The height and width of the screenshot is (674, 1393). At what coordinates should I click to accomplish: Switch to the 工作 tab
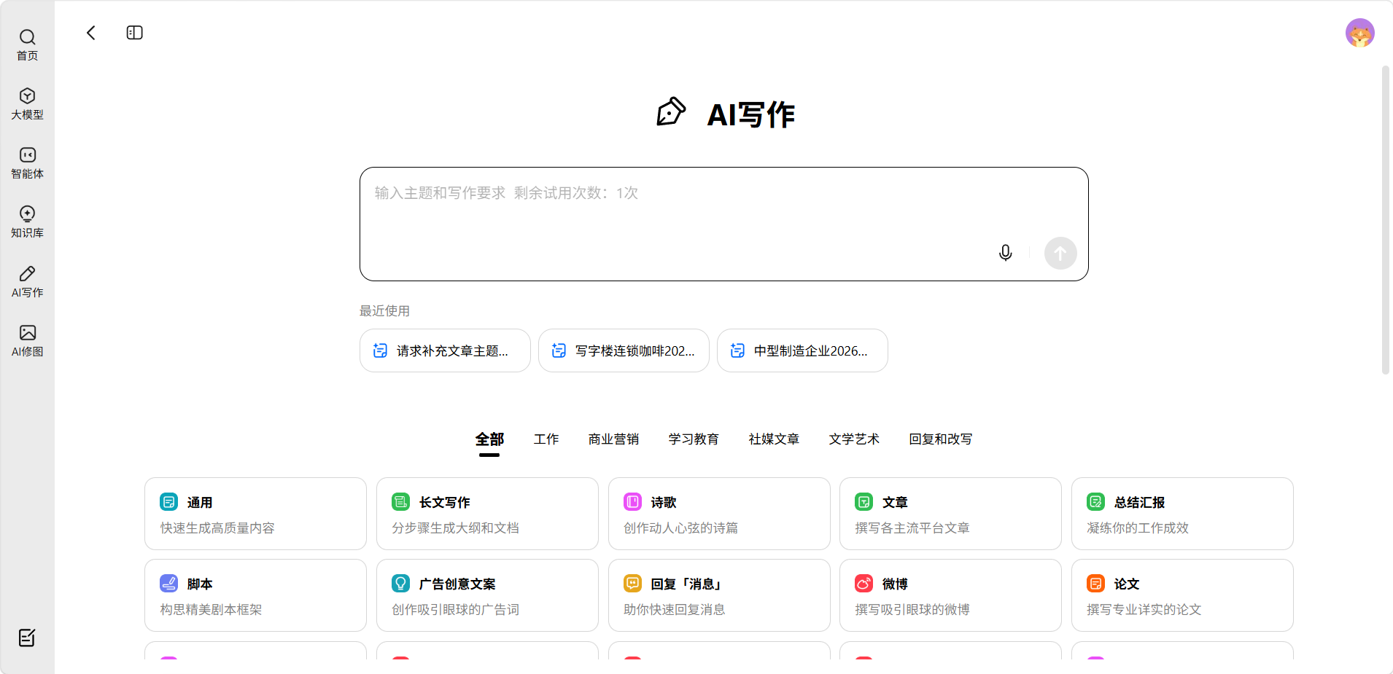pos(546,439)
